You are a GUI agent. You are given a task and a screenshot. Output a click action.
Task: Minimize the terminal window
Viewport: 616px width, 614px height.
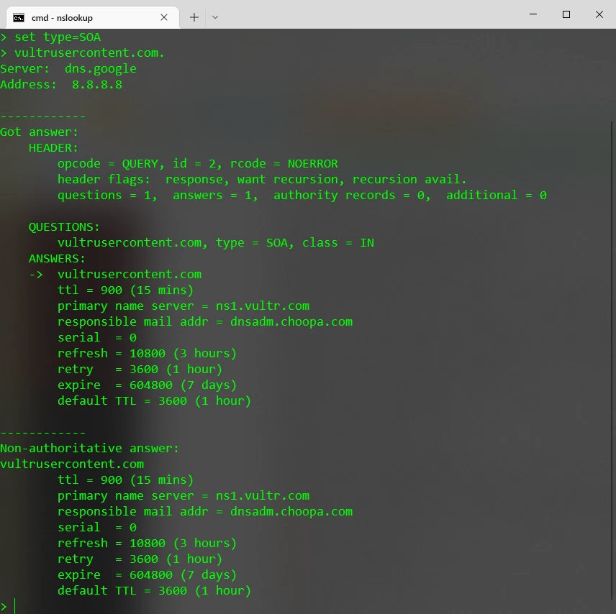pos(533,14)
